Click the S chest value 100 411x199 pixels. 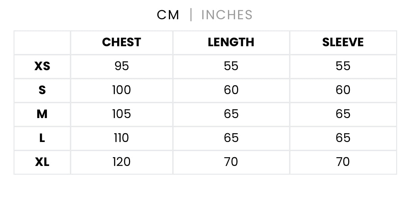(122, 90)
